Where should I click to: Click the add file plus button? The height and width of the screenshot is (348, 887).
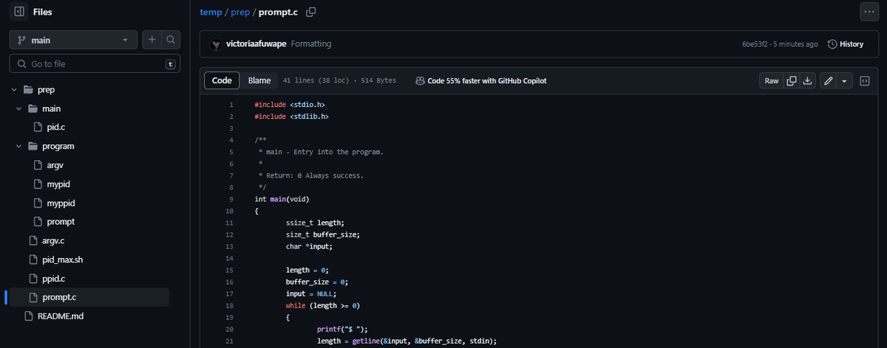[152, 40]
